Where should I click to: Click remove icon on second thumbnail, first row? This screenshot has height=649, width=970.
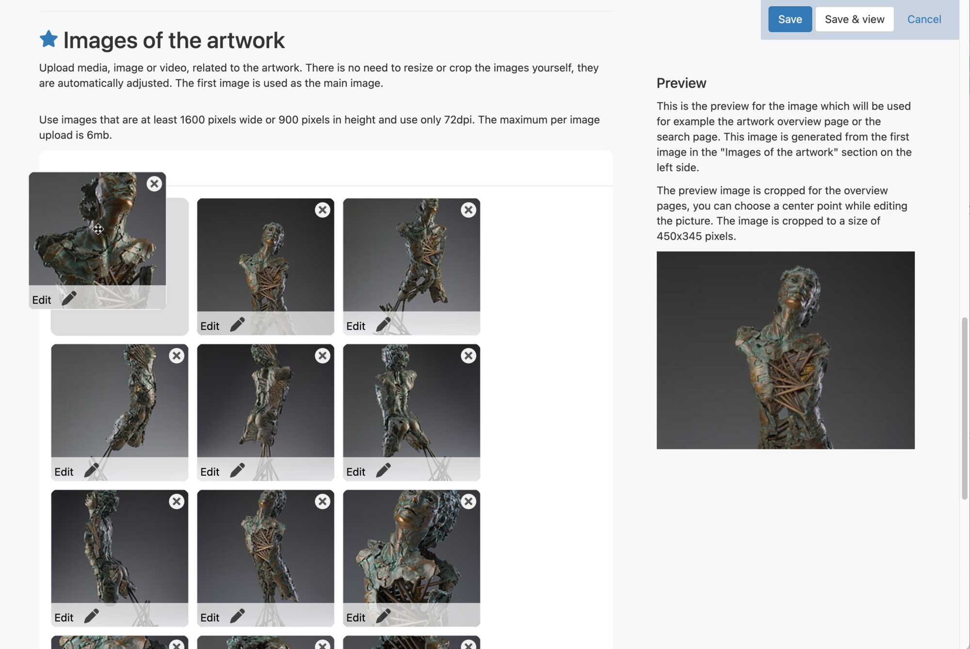tap(322, 210)
